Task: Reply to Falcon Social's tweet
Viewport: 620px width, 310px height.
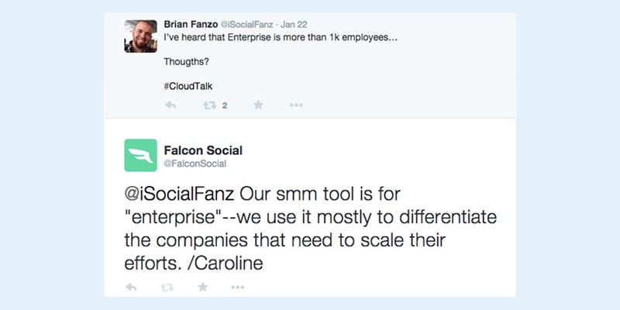Action: (x=131, y=287)
